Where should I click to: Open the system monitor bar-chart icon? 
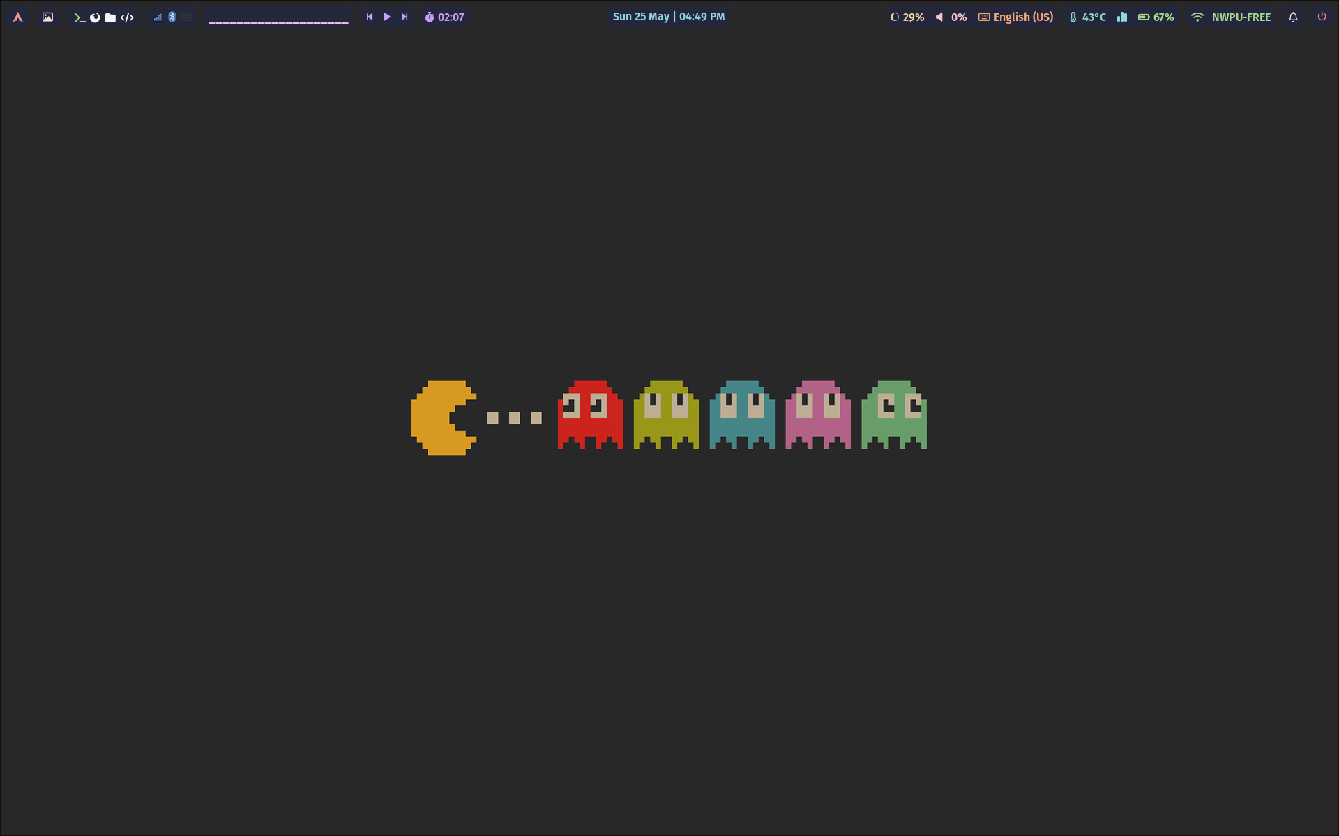coord(1122,17)
